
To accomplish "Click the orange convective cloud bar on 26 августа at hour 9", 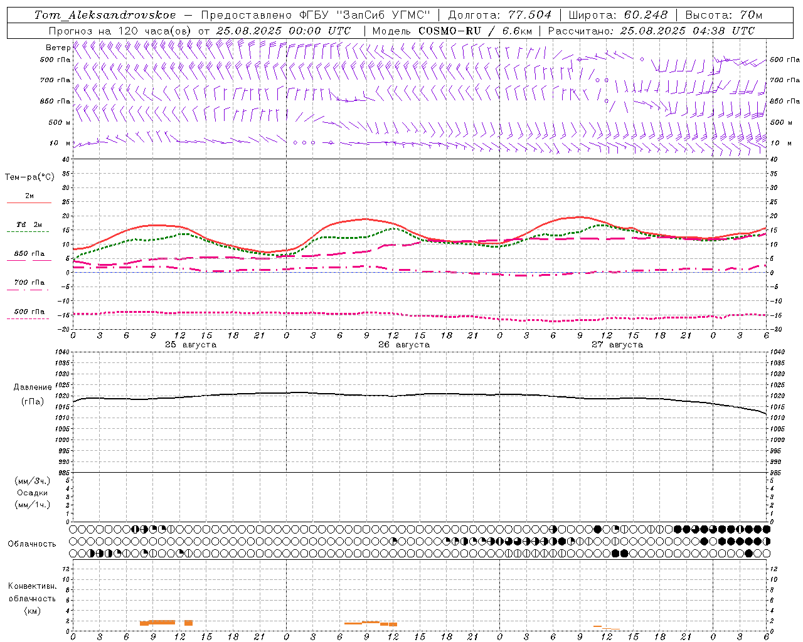I will coord(371,623).
